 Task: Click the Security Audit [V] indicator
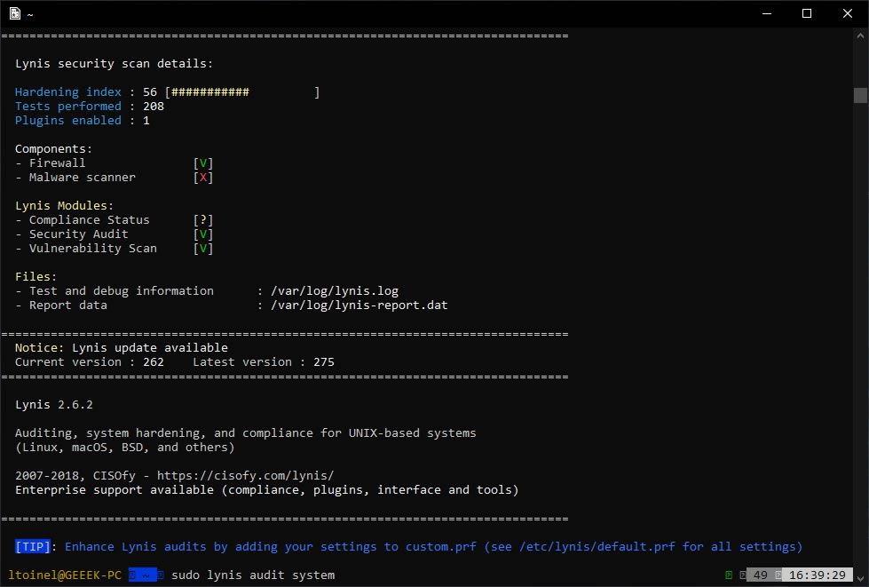coord(203,234)
